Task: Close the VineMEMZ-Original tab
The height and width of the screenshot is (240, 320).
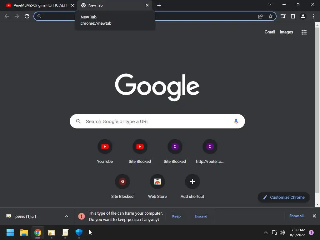Action: (x=72, y=6)
